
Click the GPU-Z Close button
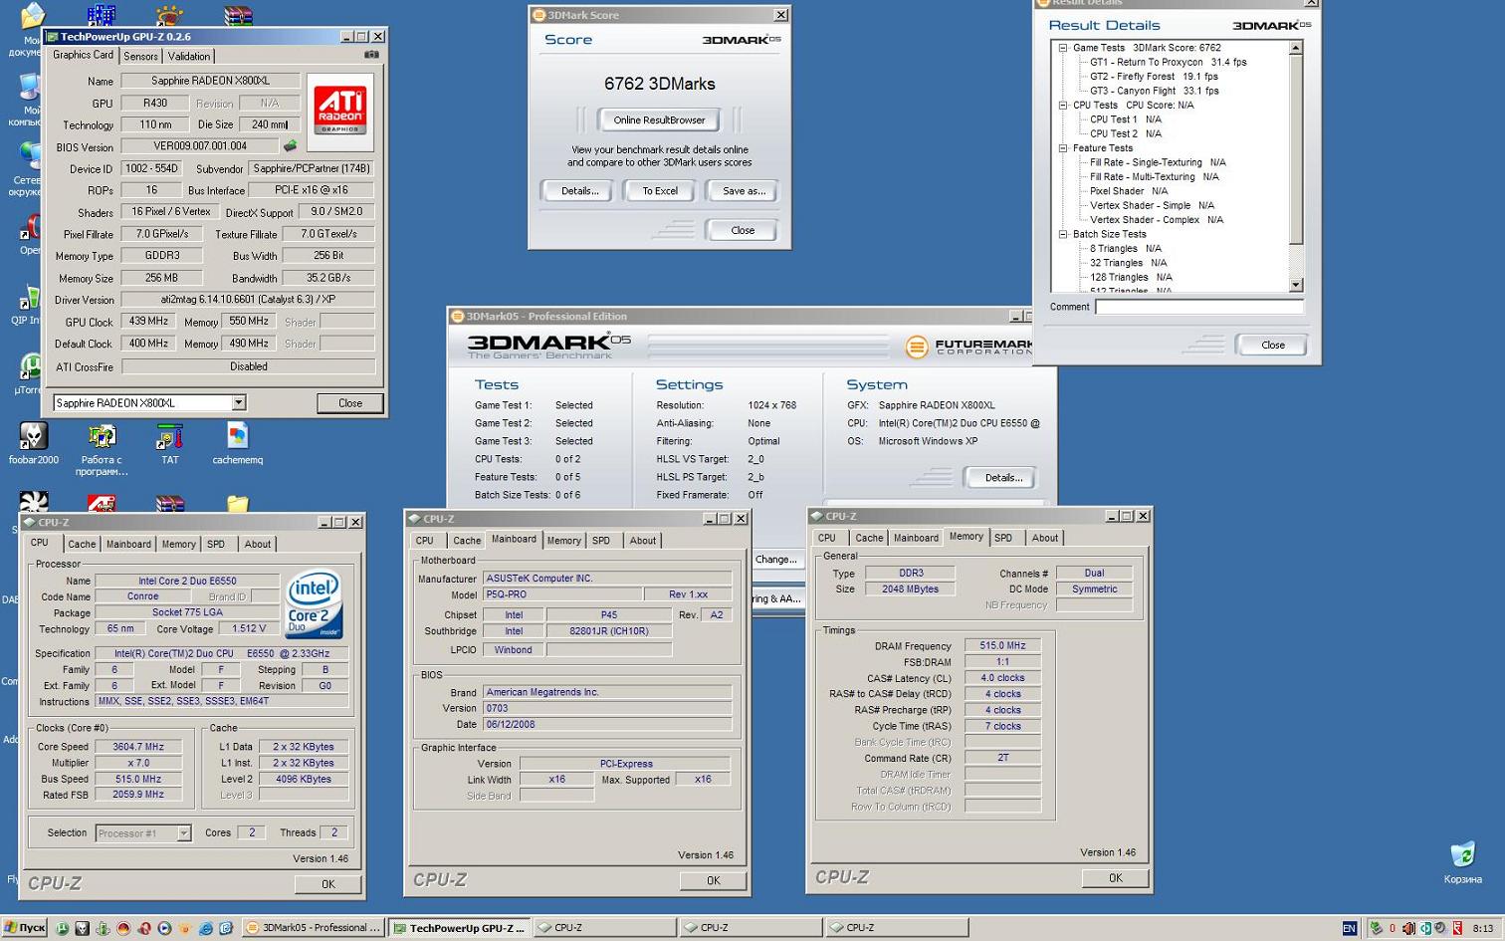pyautogui.click(x=350, y=403)
